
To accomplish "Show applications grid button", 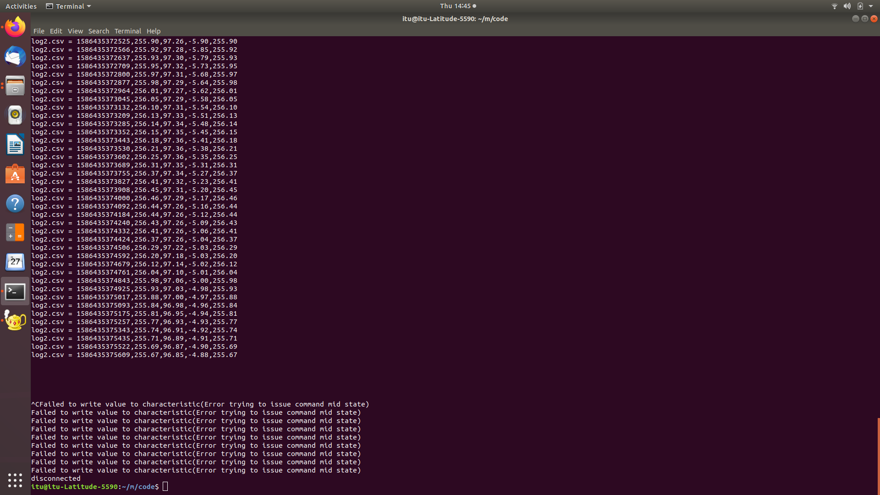I will click(x=15, y=480).
